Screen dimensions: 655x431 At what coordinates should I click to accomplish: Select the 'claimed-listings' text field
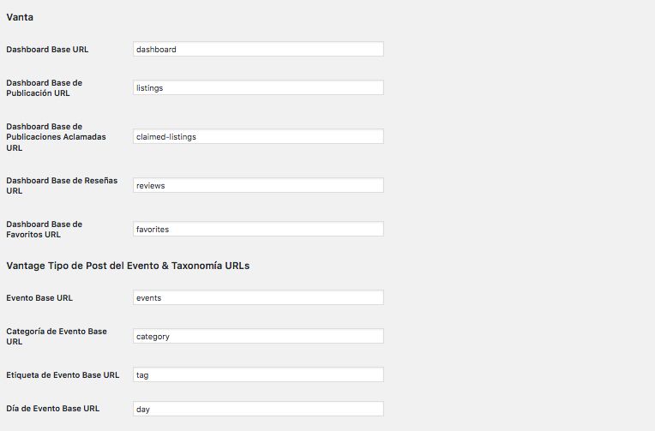click(258, 136)
